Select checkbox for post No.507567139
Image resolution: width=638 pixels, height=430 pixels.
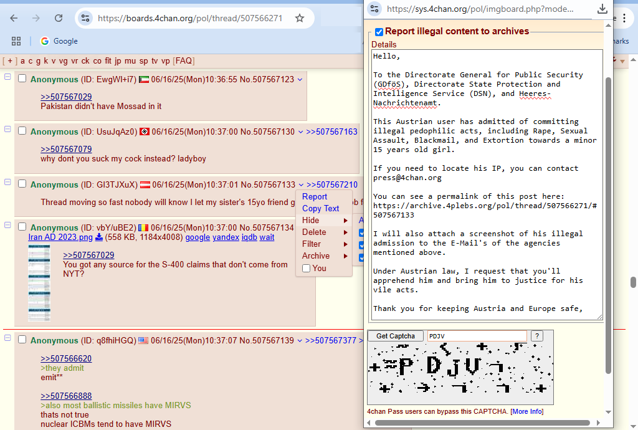(22, 339)
